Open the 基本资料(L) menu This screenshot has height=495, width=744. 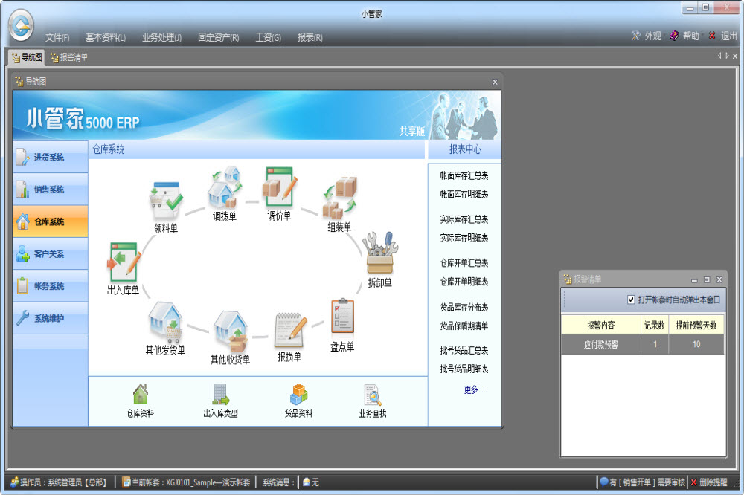point(106,37)
